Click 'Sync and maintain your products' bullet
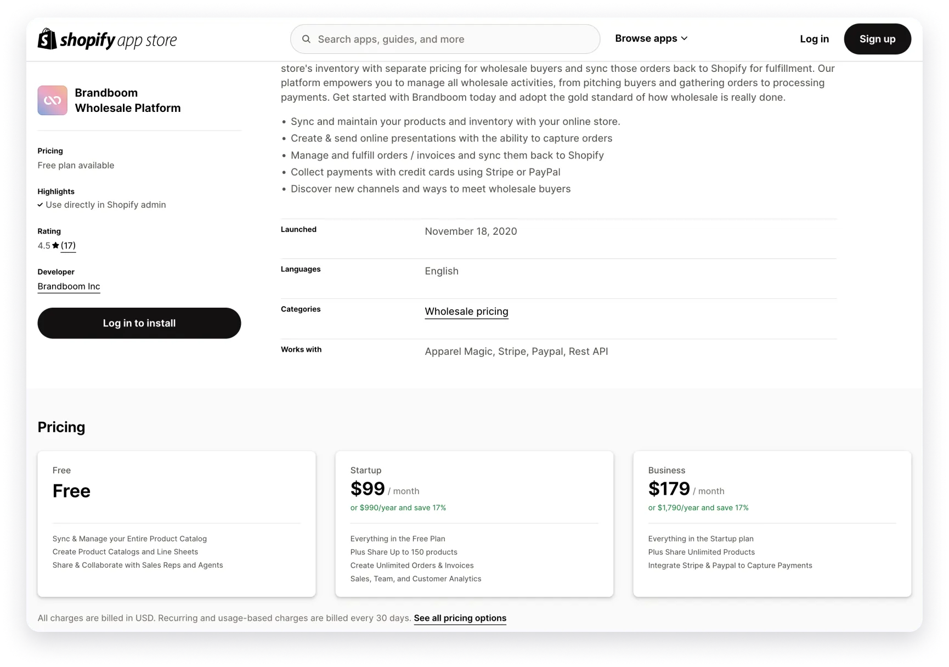 point(455,122)
